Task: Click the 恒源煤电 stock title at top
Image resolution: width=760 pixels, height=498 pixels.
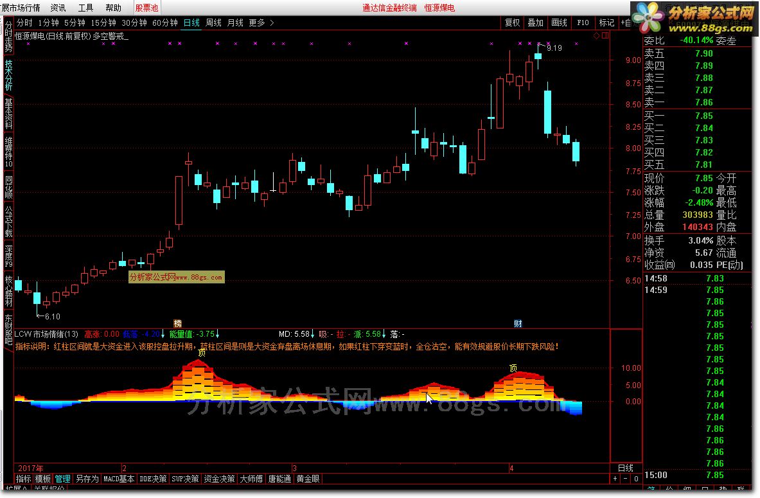Action: coord(439,8)
